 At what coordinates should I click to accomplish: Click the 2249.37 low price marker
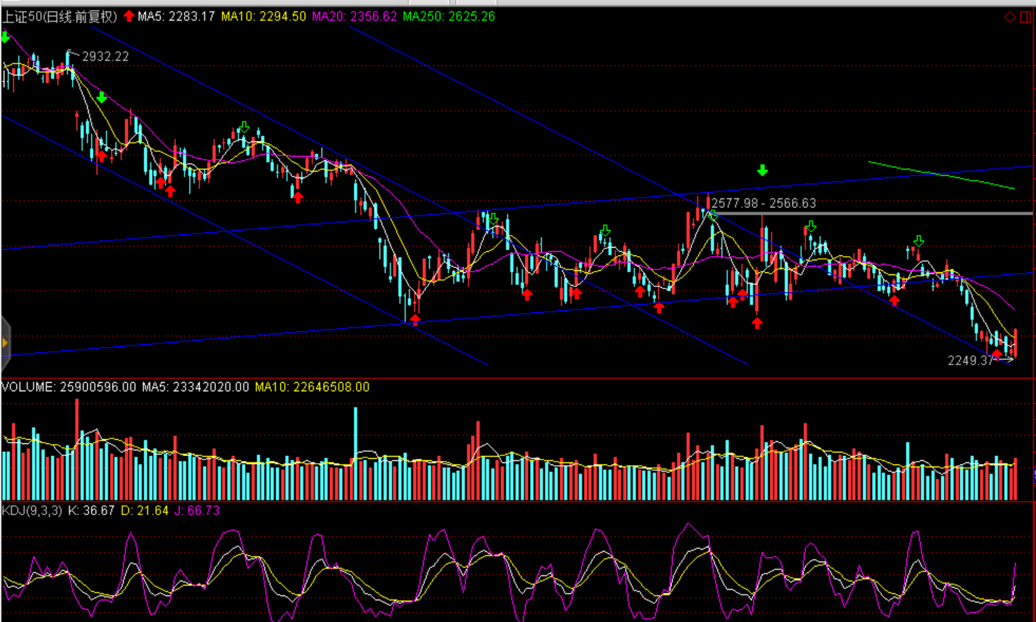(x=969, y=360)
